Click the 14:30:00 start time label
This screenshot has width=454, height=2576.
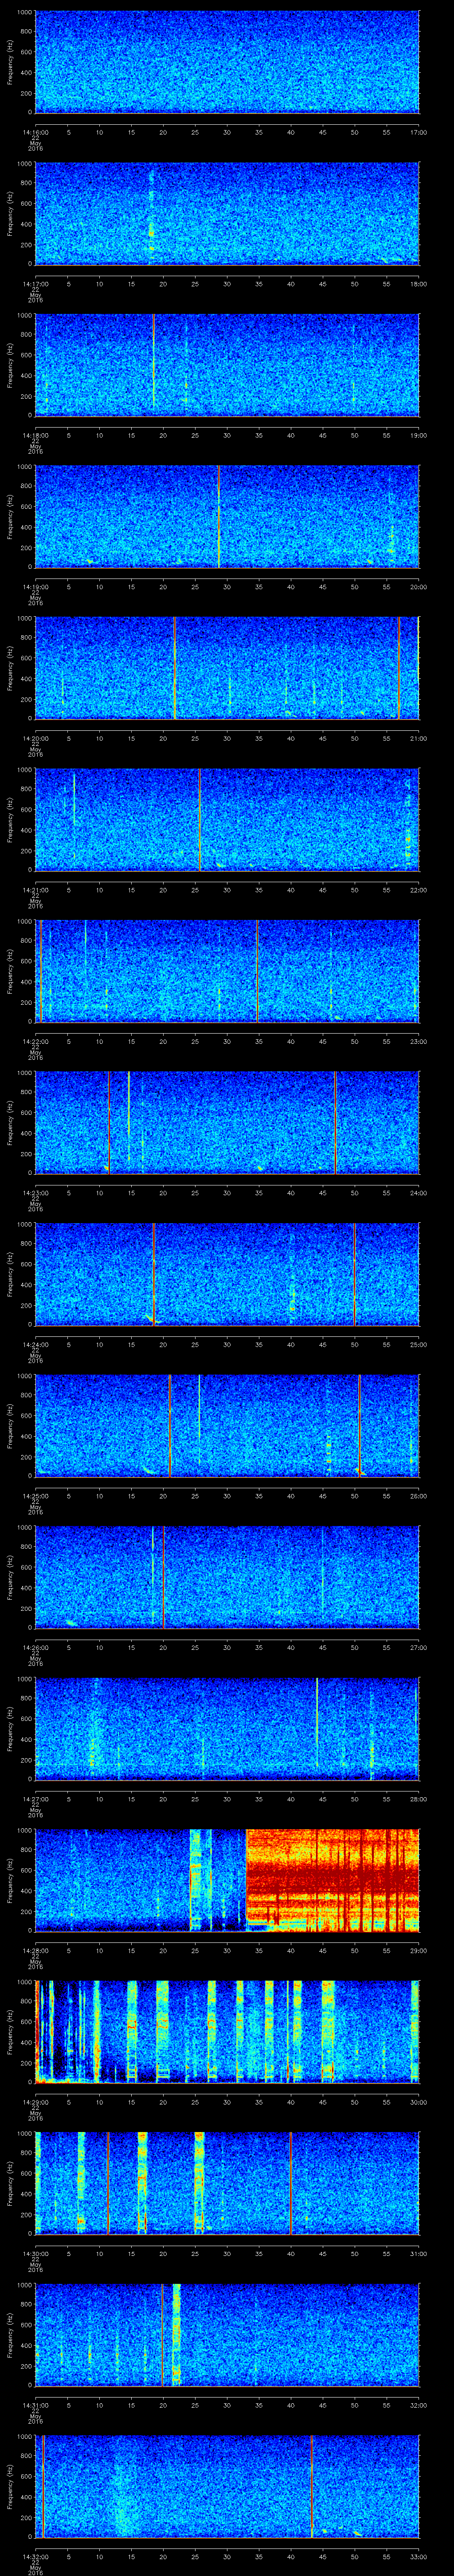(x=35, y=2253)
